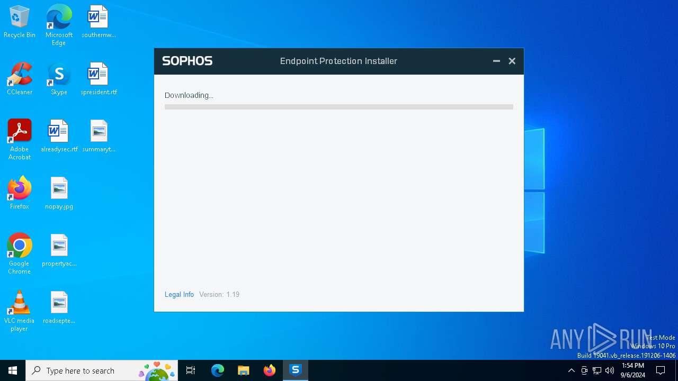Open the Recycle Bin desktop icon
Image resolution: width=678 pixels, height=381 pixels.
[20, 22]
